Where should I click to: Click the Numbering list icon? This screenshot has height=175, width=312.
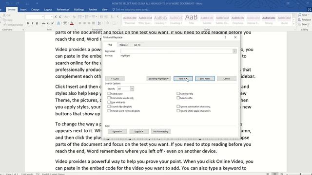pyautogui.click(x=87, y=17)
